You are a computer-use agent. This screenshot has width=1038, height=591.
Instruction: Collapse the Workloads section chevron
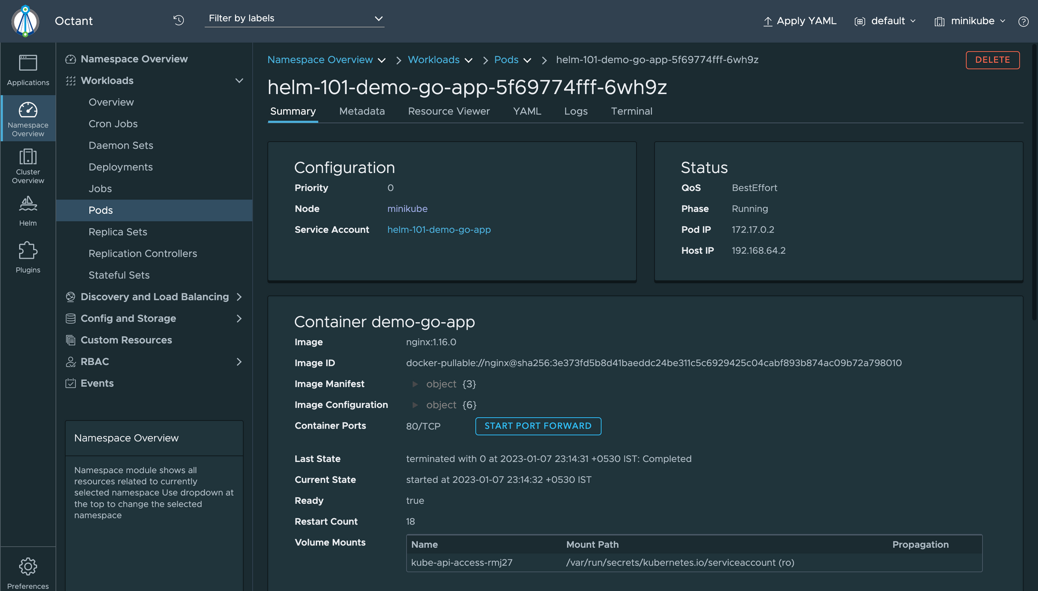tap(239, 80)
